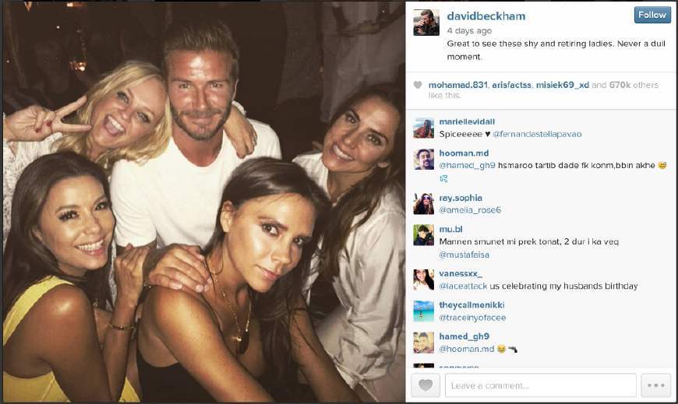The image size is (678, 404).
Task: Click hooman.md's comment avatar
Action: (424, 159)
